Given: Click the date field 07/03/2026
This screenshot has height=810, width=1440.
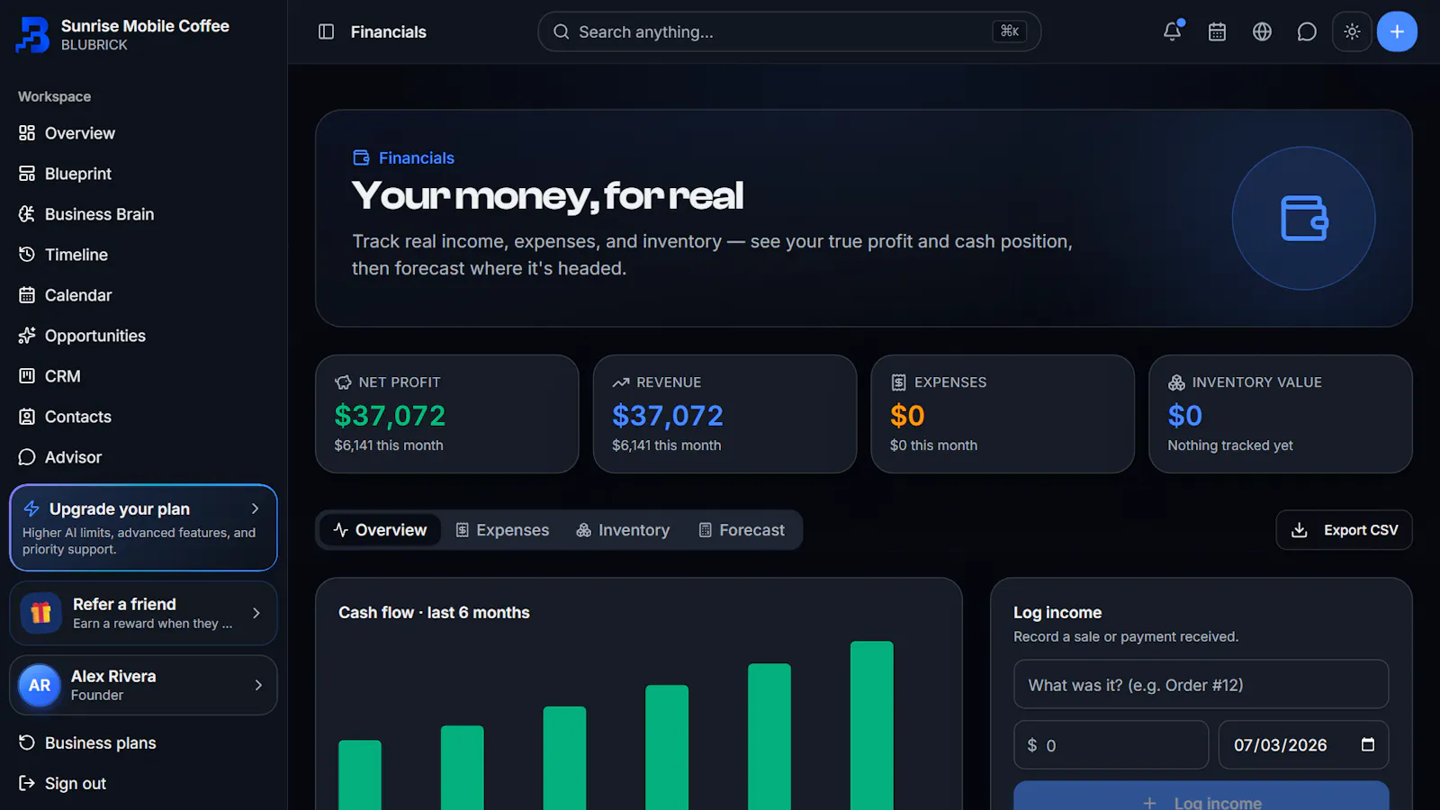Looking at the screenshot, I should (1303, 745).
